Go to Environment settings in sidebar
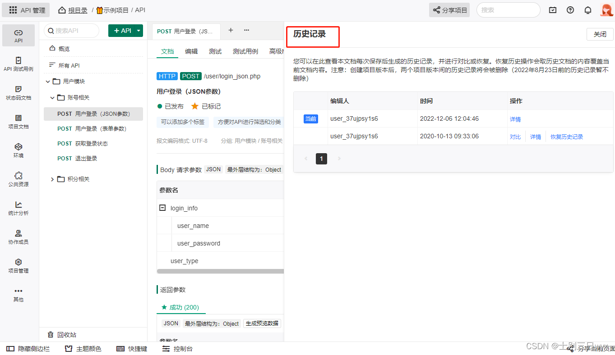The image size is (615, 355). coord(18,150)
